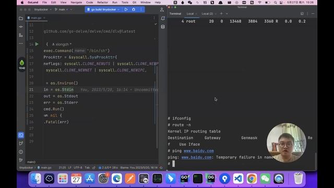Click the inspections checkmark in editor corner
The height and width of the screenshot is (188, 334).
point(156,24)
